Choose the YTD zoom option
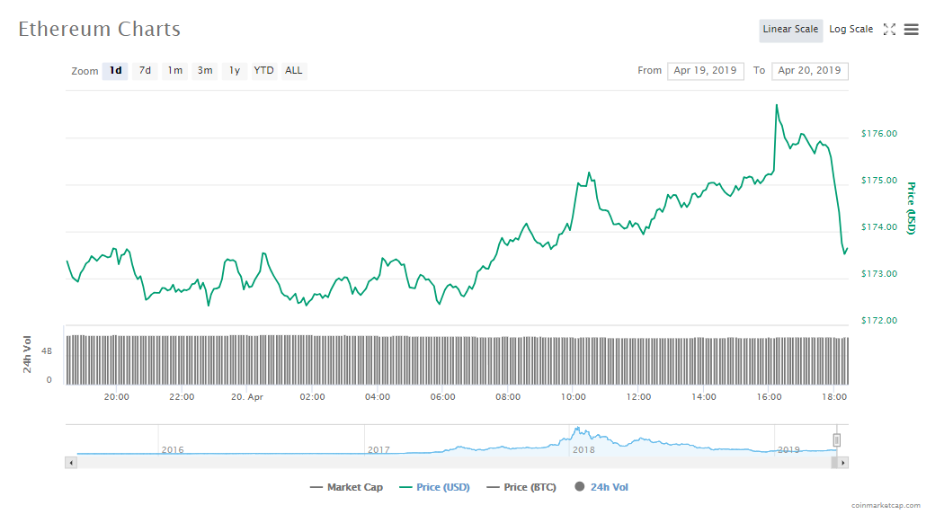 coord(263,71)
